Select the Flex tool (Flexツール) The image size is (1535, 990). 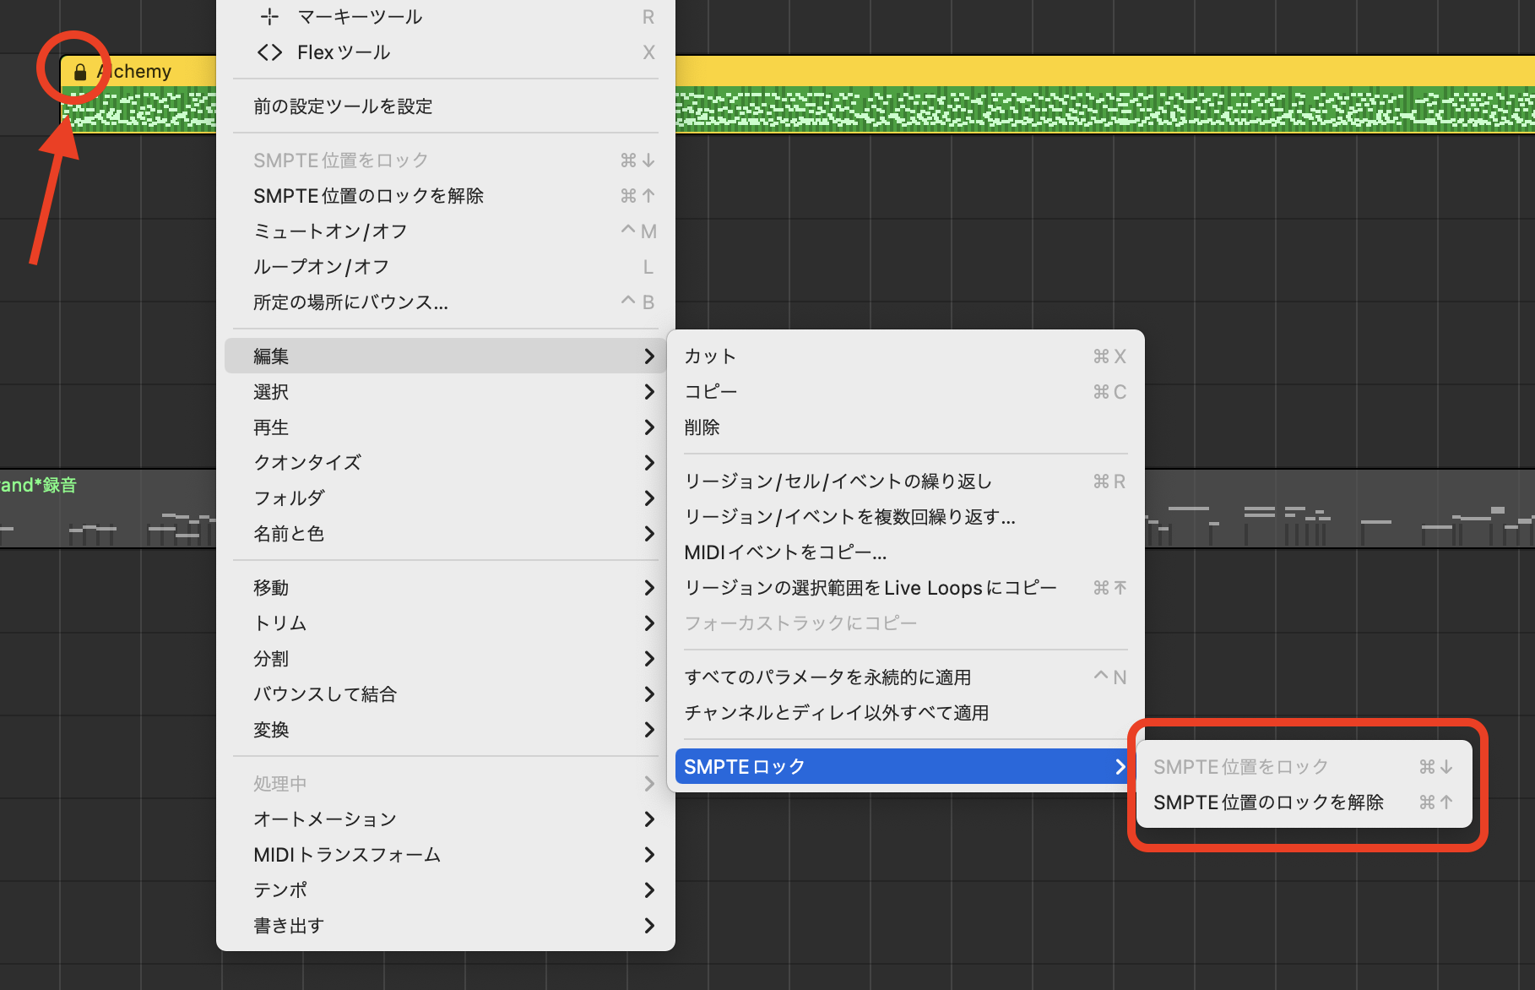pyautogui.click(x=344, y=52)
